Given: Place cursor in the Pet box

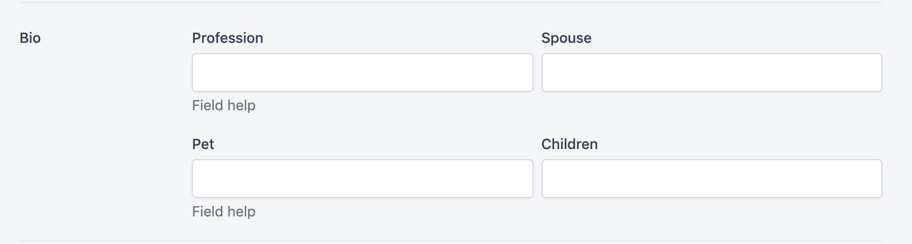Looking at the screenshot, I should 362,179.
